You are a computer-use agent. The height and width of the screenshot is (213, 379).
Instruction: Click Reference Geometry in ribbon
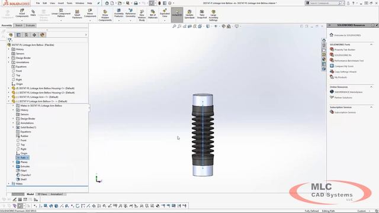[x=130, y=13]
